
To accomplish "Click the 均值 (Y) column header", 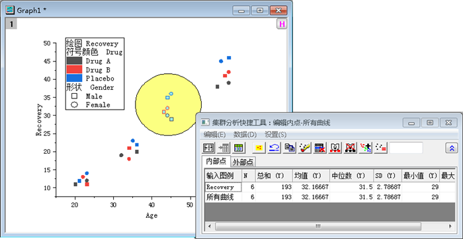I will click(312, 176).
